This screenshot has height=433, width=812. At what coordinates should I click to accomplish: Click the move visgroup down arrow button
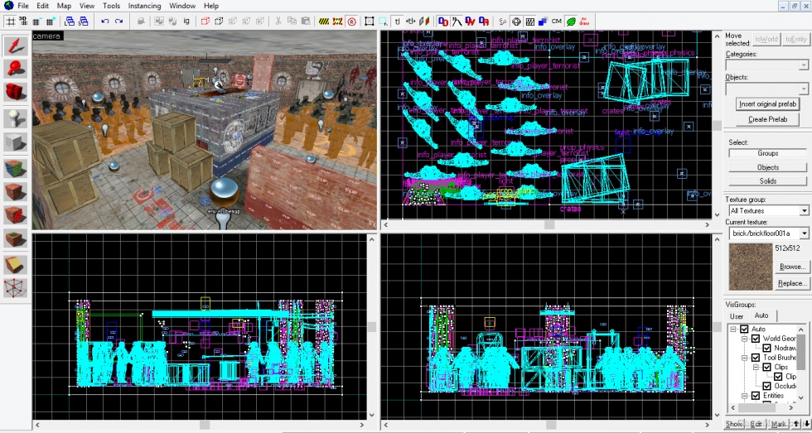point(807,424)
